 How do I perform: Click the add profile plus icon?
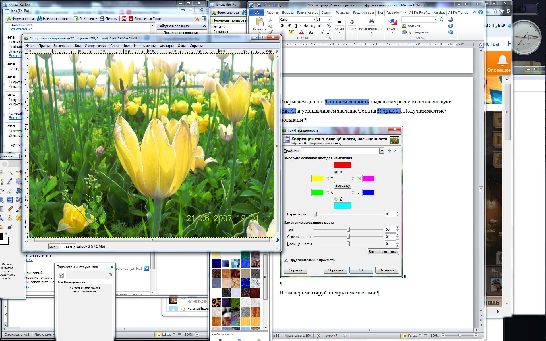[x=389, y=151]
